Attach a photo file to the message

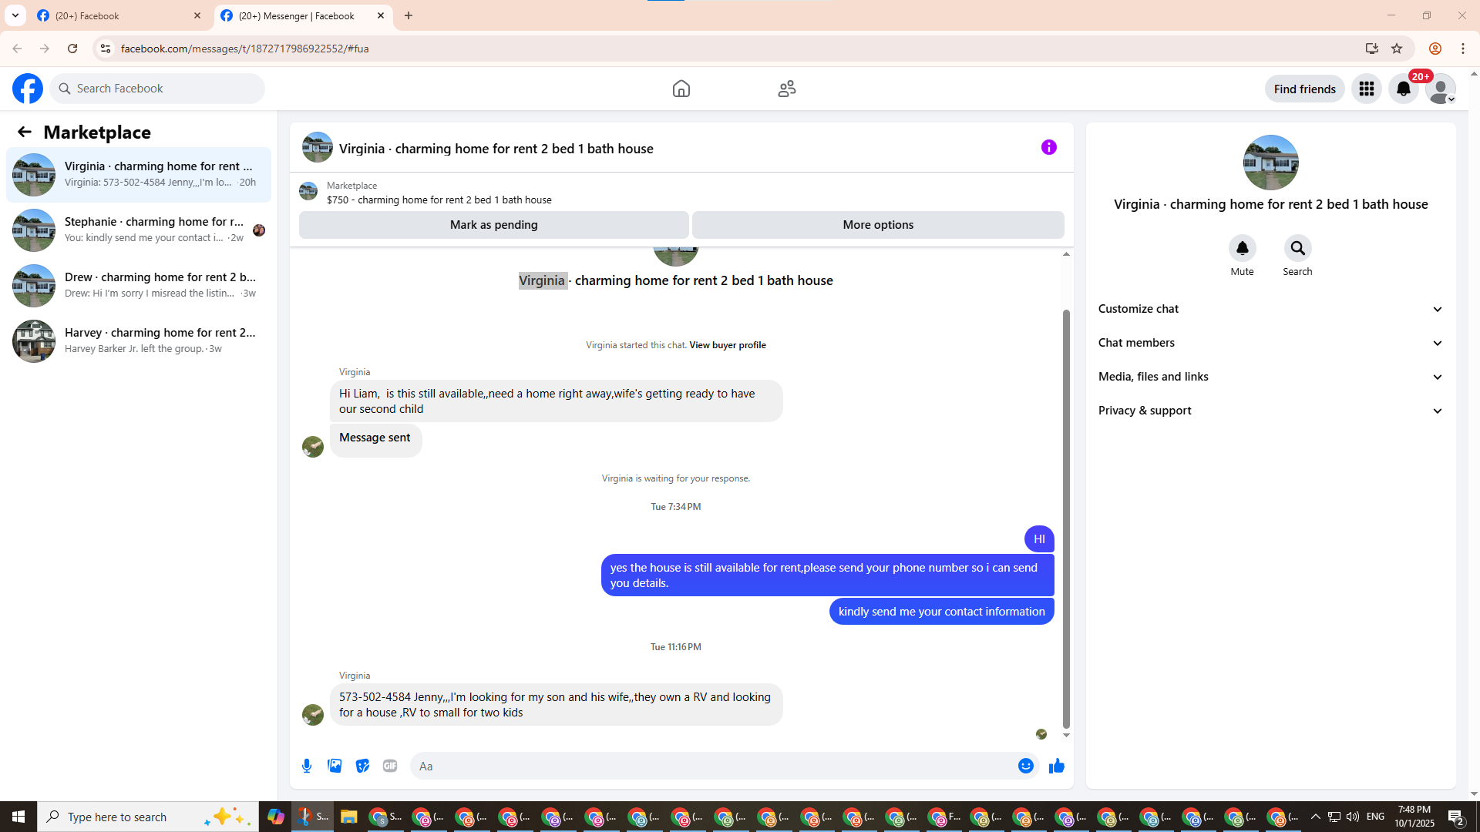(x=335, y=766)
